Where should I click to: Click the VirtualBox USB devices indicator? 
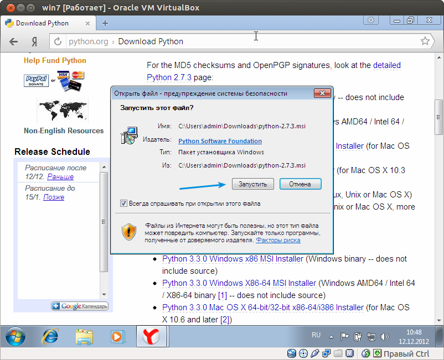[x=315, y=353]
